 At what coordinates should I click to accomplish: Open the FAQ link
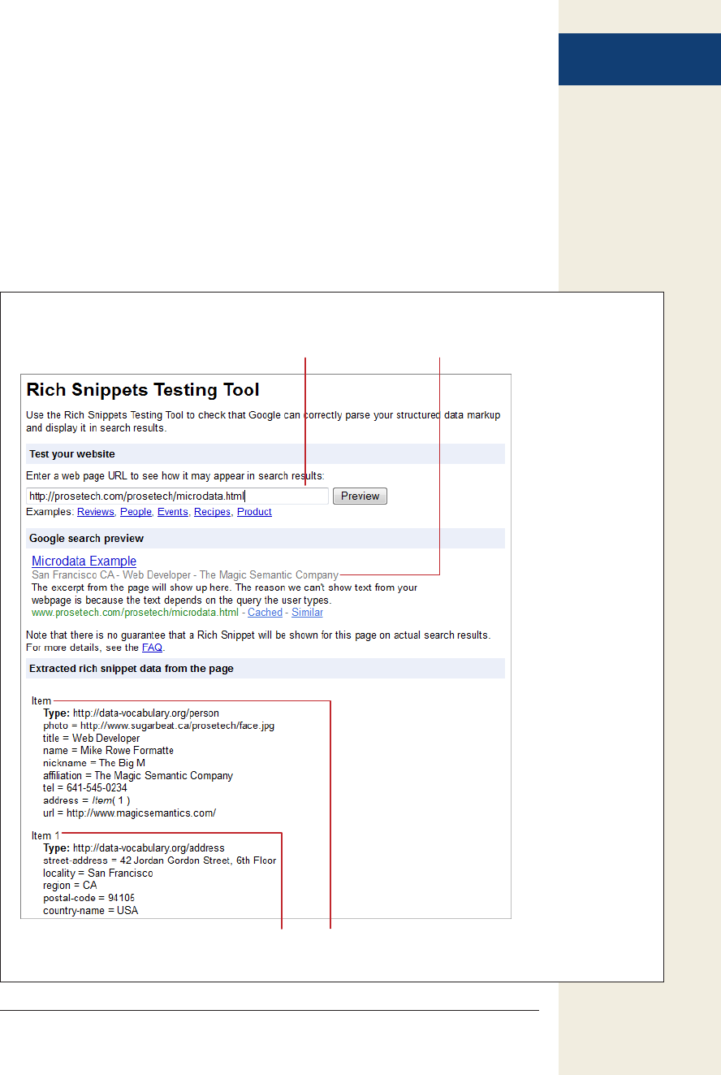point(152,648)
